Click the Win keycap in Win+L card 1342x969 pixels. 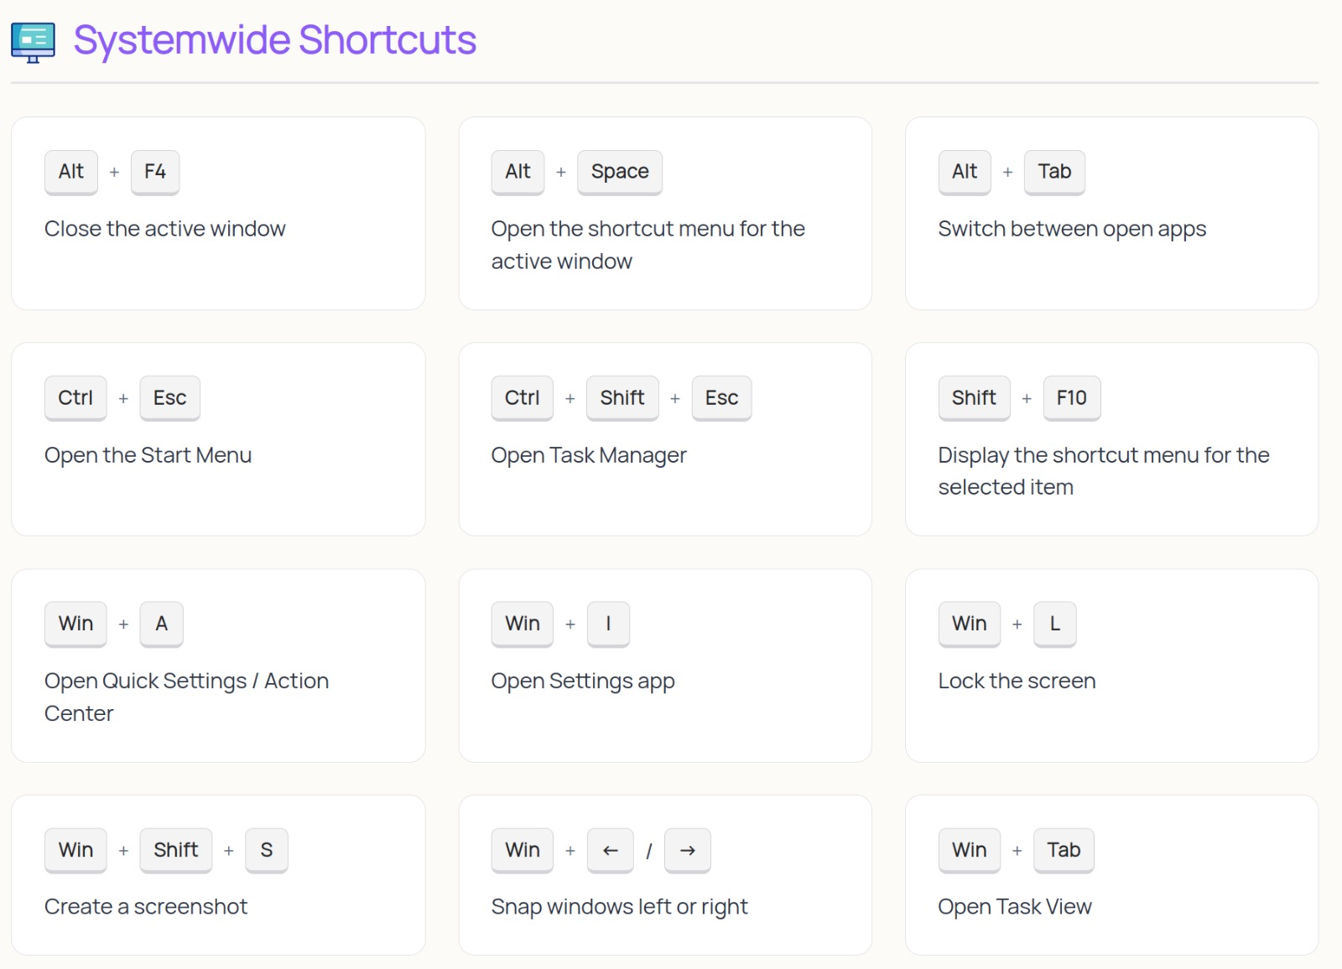click(x=969, y=623)
